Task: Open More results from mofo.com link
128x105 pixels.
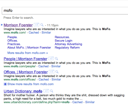Action: [27, 53]
